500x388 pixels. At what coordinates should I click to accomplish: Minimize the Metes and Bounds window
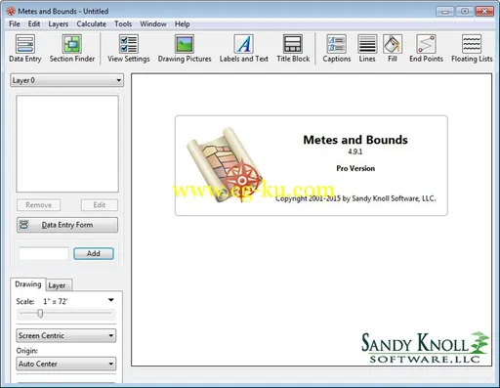444,12
